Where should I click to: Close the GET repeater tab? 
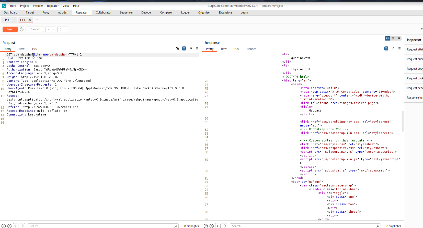click(x=30, y=20)
